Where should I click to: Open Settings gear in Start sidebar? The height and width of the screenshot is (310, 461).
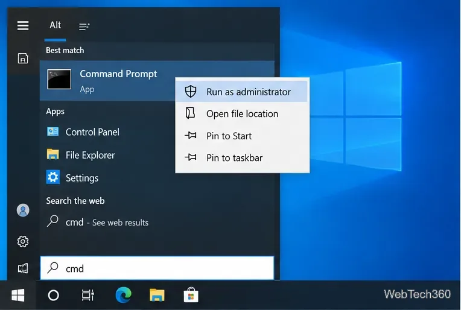[x=23, y=241]
